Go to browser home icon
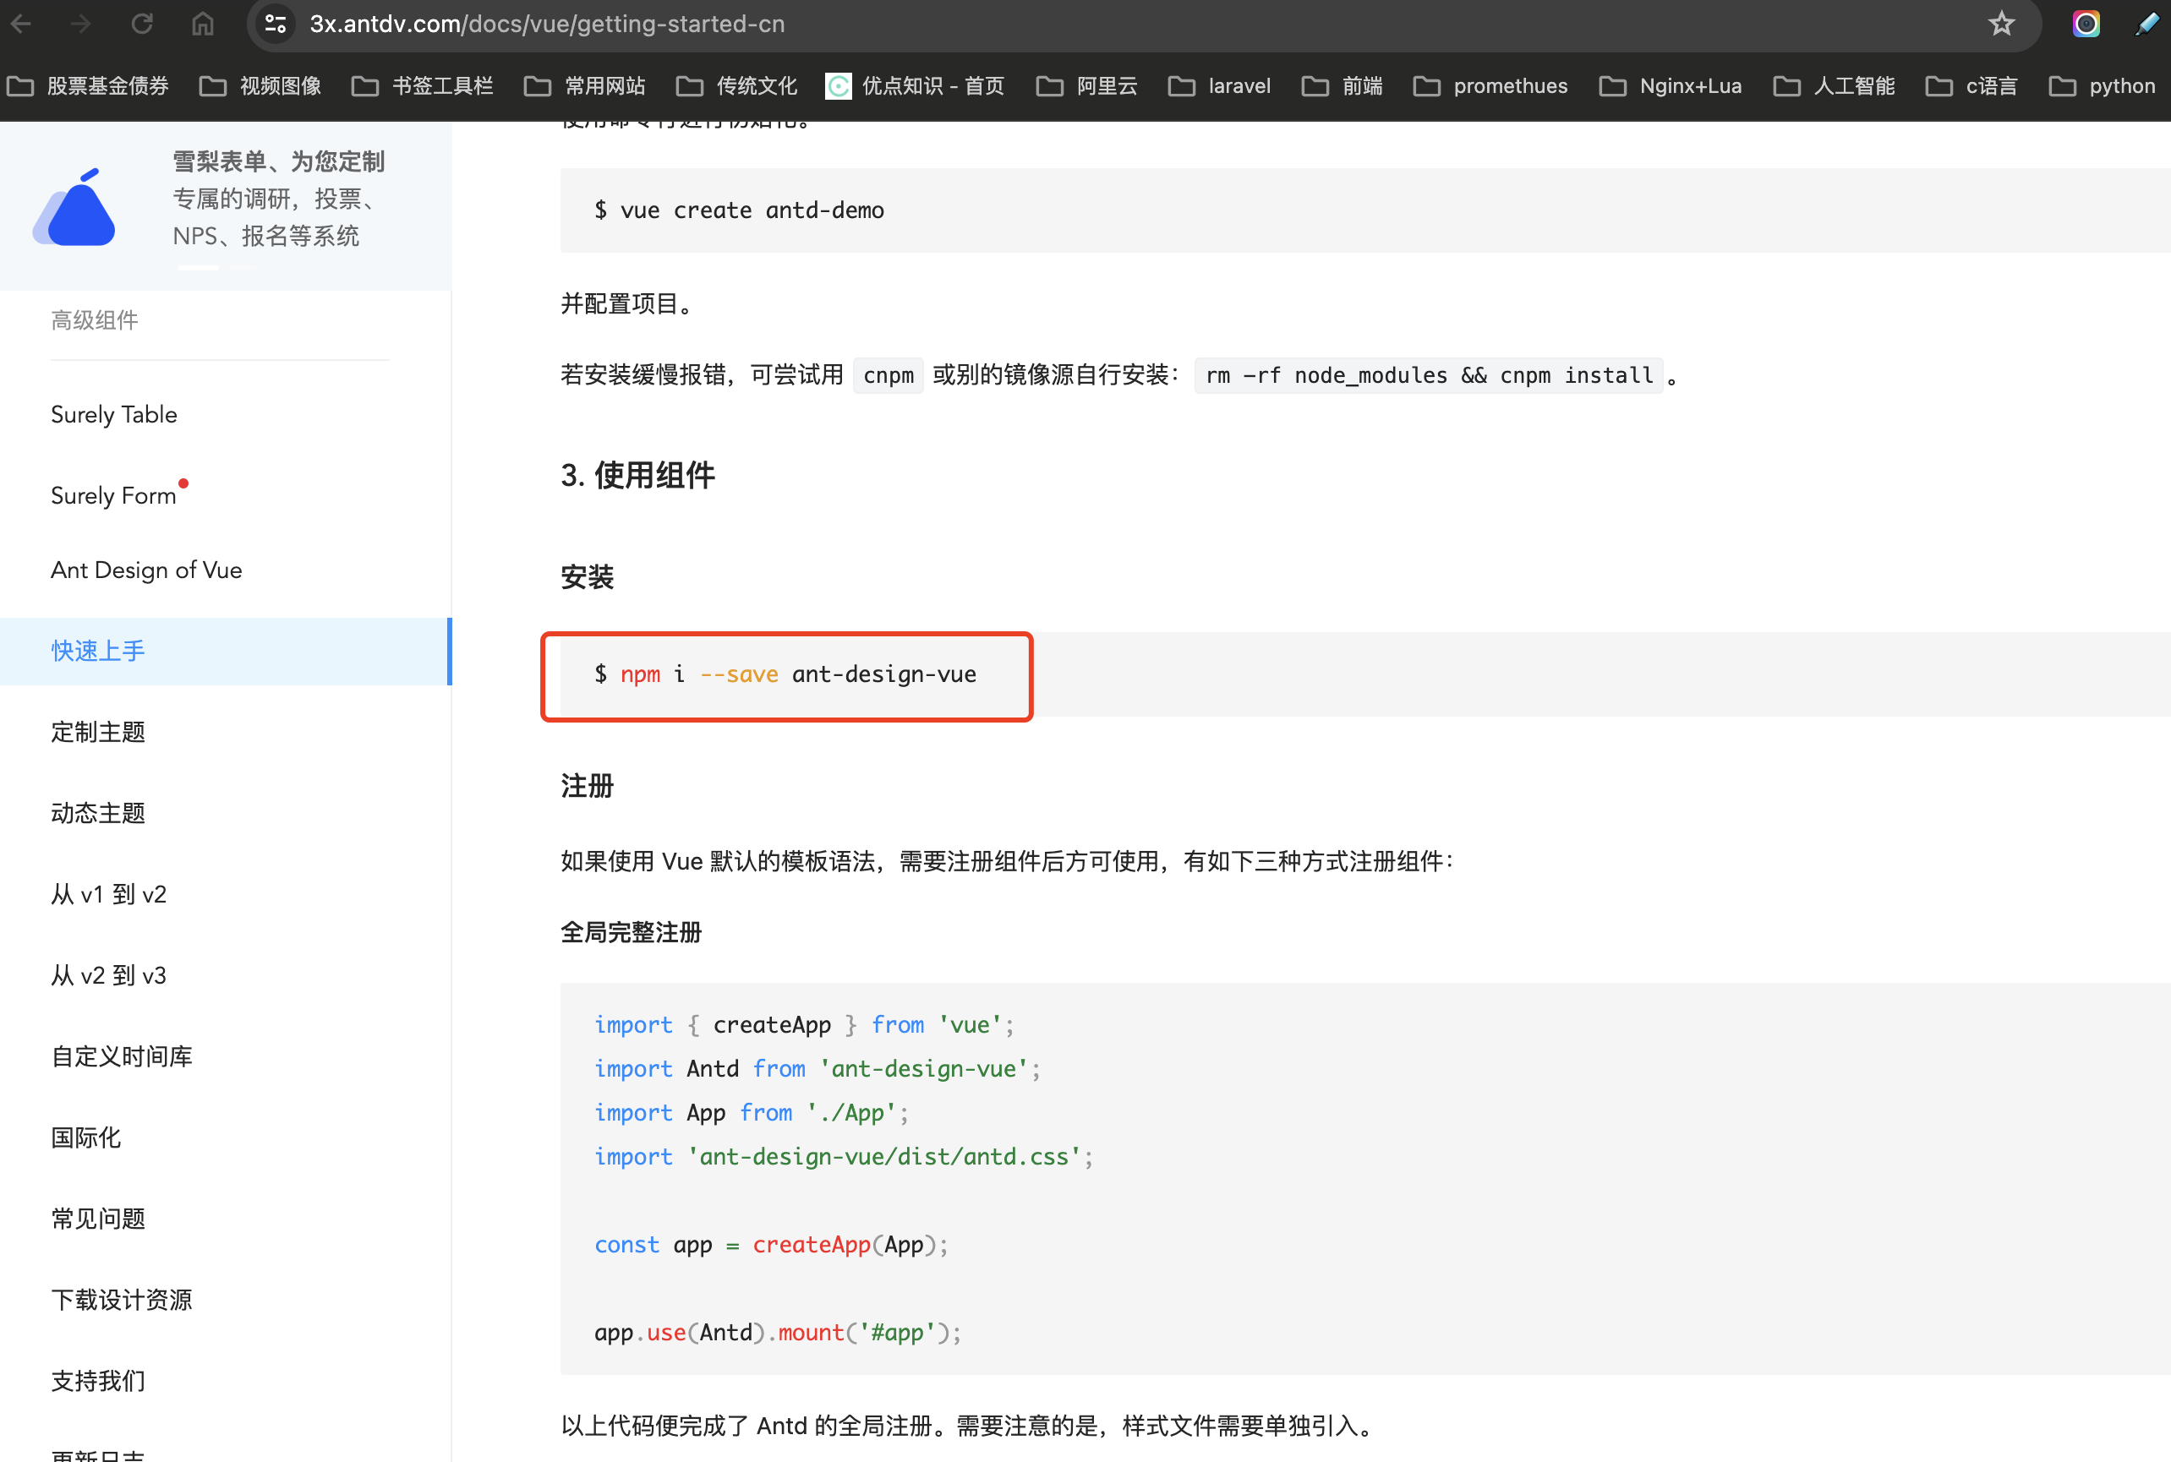 [x=202, y=24]
